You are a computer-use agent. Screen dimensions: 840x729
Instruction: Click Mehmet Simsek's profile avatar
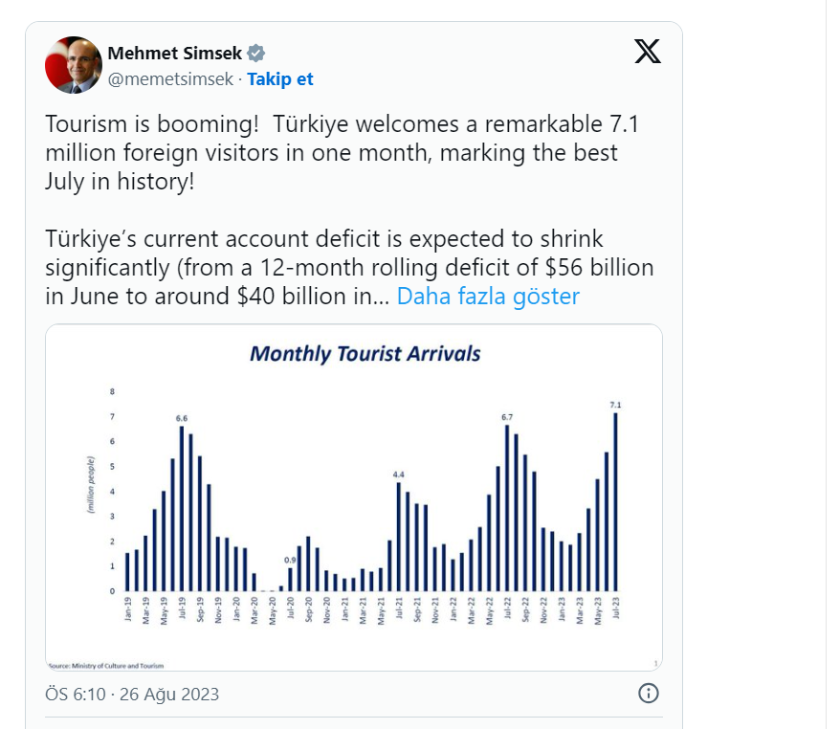pyautogui.click(x=74, y=65)
